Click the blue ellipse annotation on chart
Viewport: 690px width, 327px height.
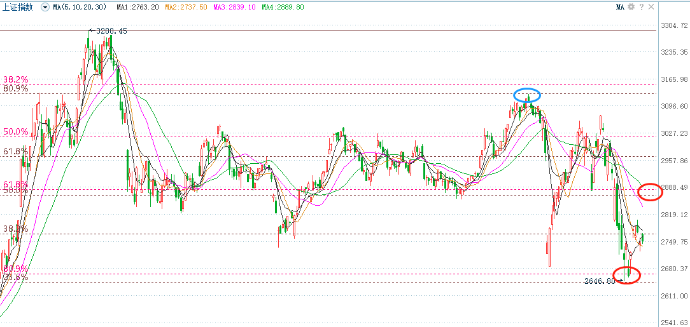pyautogui.click(x=527, y=95)
